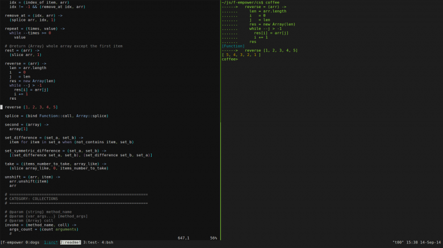Place cursor on 'remove_at = (idx, arr) ->' line
Viewport: 443px width, 248px height.
pos(34,15)
